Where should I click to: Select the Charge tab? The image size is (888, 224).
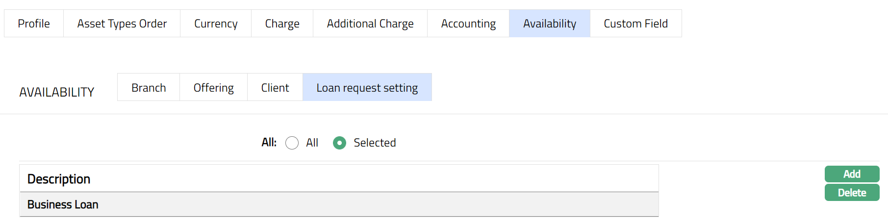pyautogui.click(x=282, y=24)
